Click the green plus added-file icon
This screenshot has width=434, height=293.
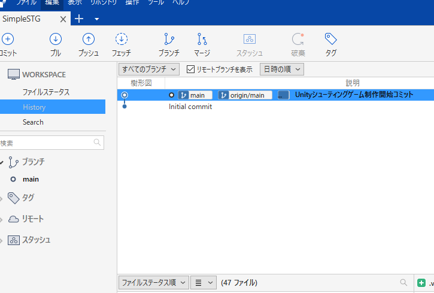click(421, 283)
